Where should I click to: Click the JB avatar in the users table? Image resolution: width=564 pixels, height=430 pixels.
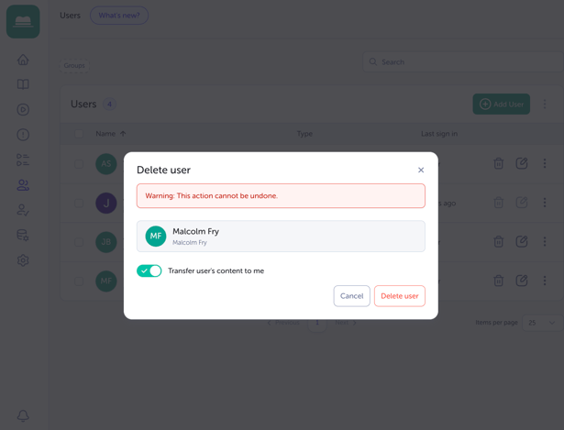pyautogui.click(x=106, y=242)
